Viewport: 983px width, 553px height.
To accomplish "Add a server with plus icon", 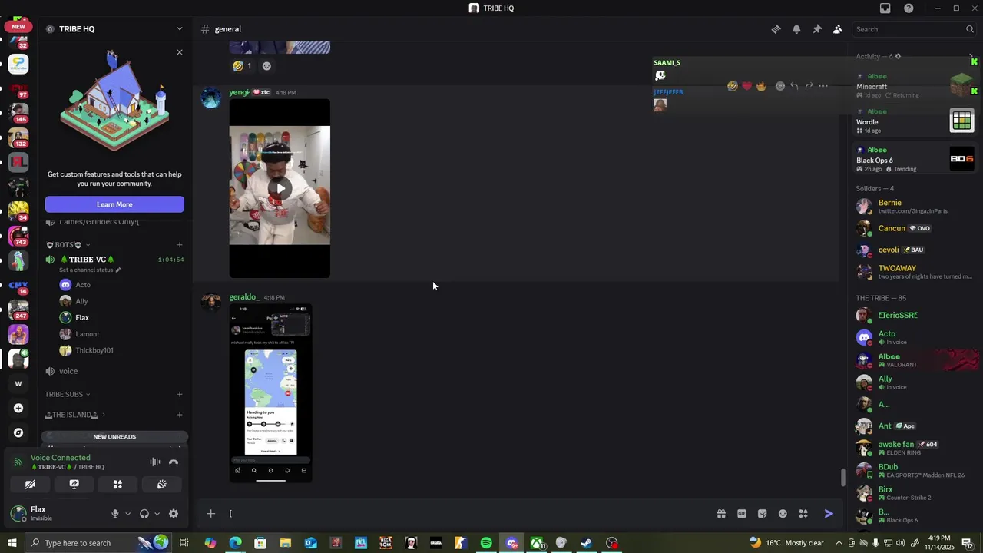I will pyautogui.click(x=18, y=408).
